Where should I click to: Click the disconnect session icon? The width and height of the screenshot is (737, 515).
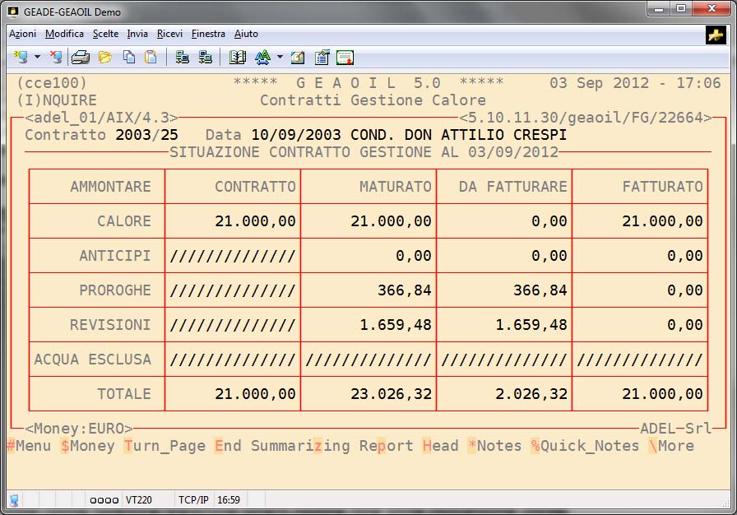55,58
